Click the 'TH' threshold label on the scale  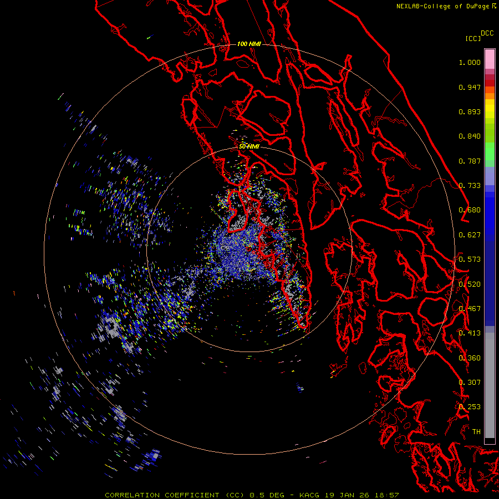click(476, 432)
